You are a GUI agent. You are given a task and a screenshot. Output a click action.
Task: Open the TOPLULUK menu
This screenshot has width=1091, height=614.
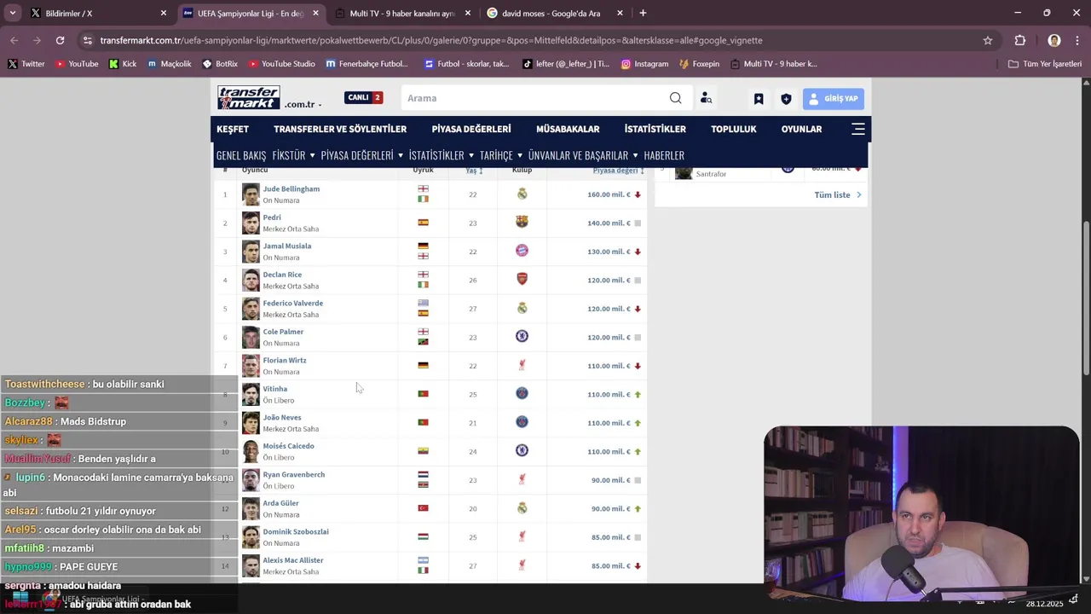[734, 129]
